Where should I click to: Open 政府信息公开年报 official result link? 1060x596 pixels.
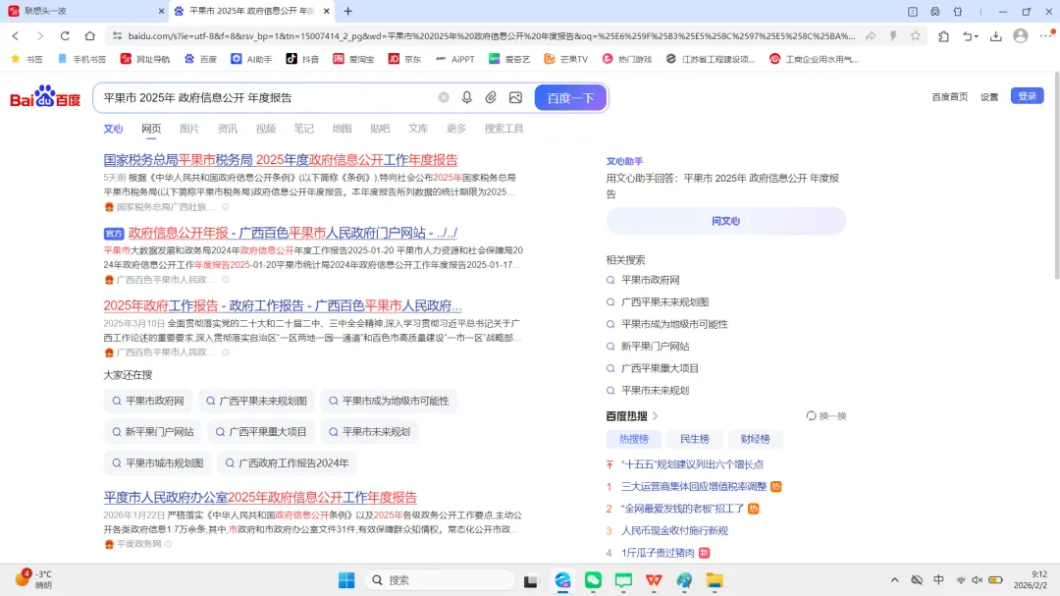[x=292, y=233]
